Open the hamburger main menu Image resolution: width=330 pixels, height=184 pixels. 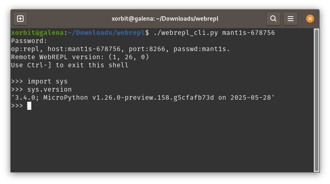[x=290, y=19]
